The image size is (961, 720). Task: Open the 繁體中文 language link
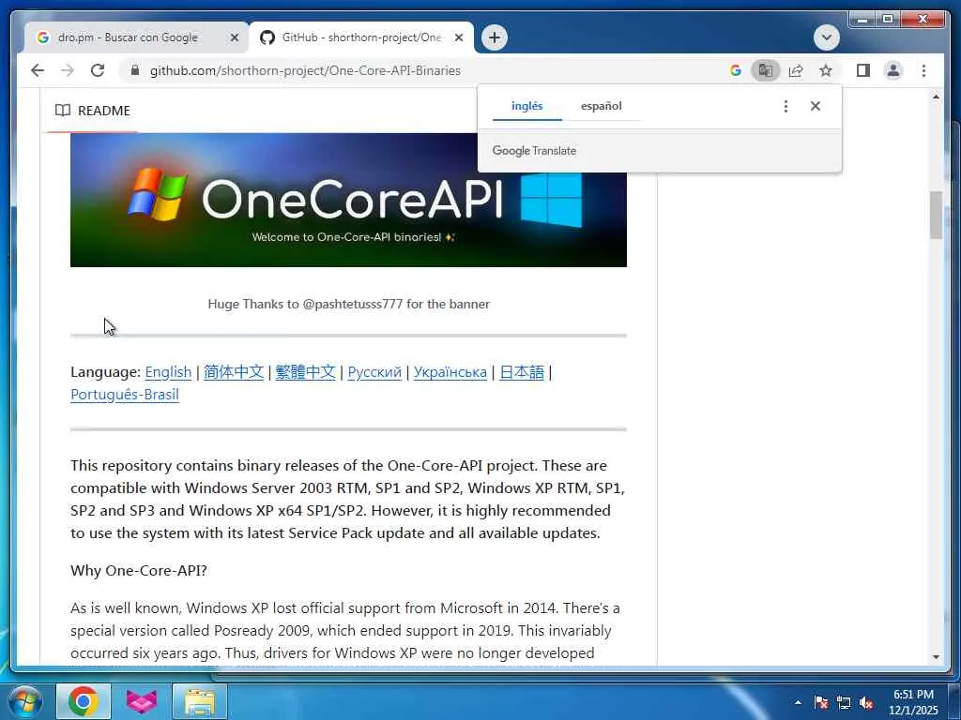(305, 371)
